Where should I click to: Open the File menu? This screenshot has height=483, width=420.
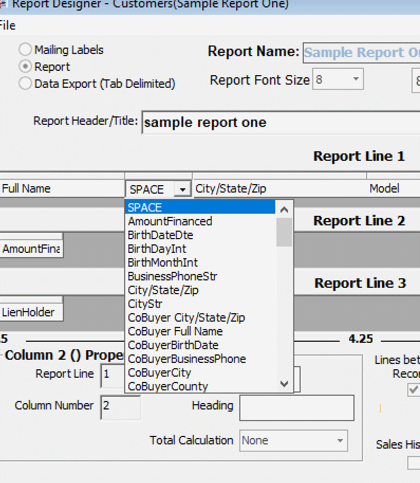[x=7, y=25]
